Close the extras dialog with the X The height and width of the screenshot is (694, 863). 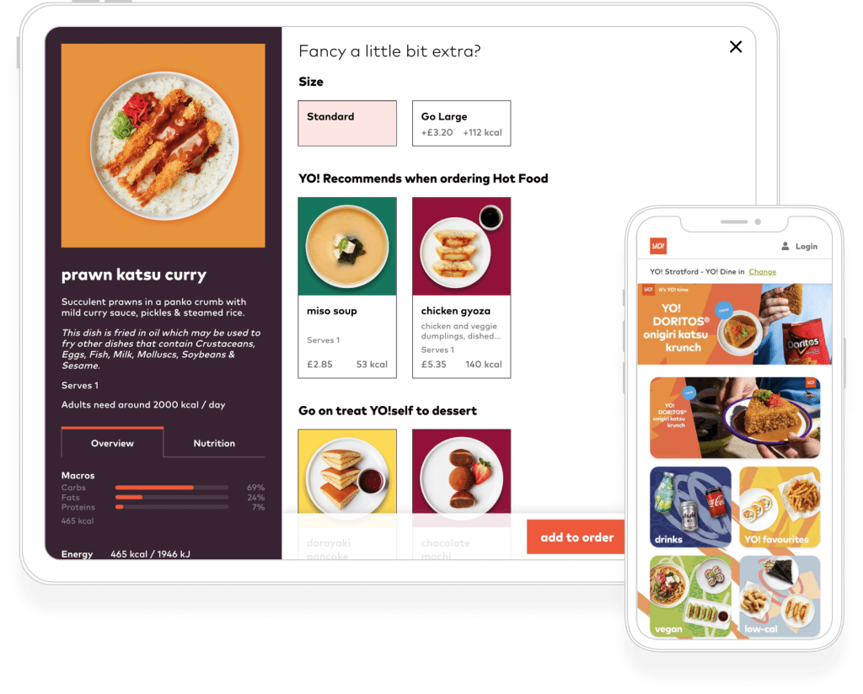pyautogui.click(x=735, y=46)
